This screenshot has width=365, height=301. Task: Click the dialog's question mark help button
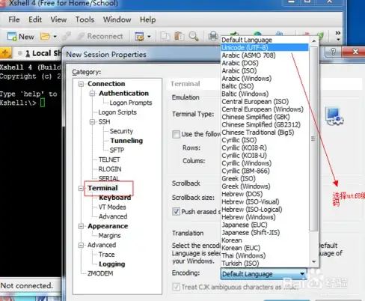(x=334, y=52)
